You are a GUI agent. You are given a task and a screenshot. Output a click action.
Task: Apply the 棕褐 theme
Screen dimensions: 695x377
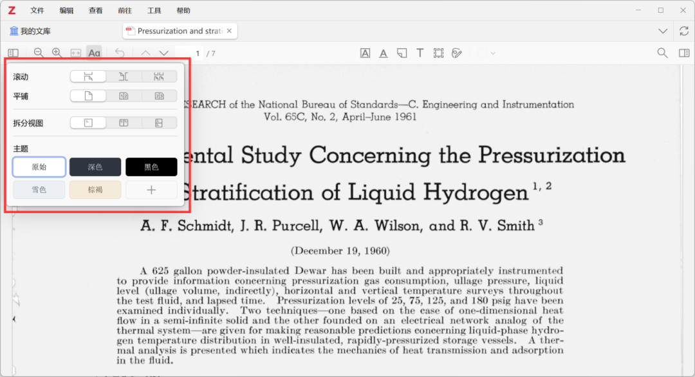[95, 190]
